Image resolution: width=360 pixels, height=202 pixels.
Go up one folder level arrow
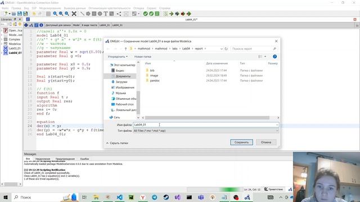point(125,49)
